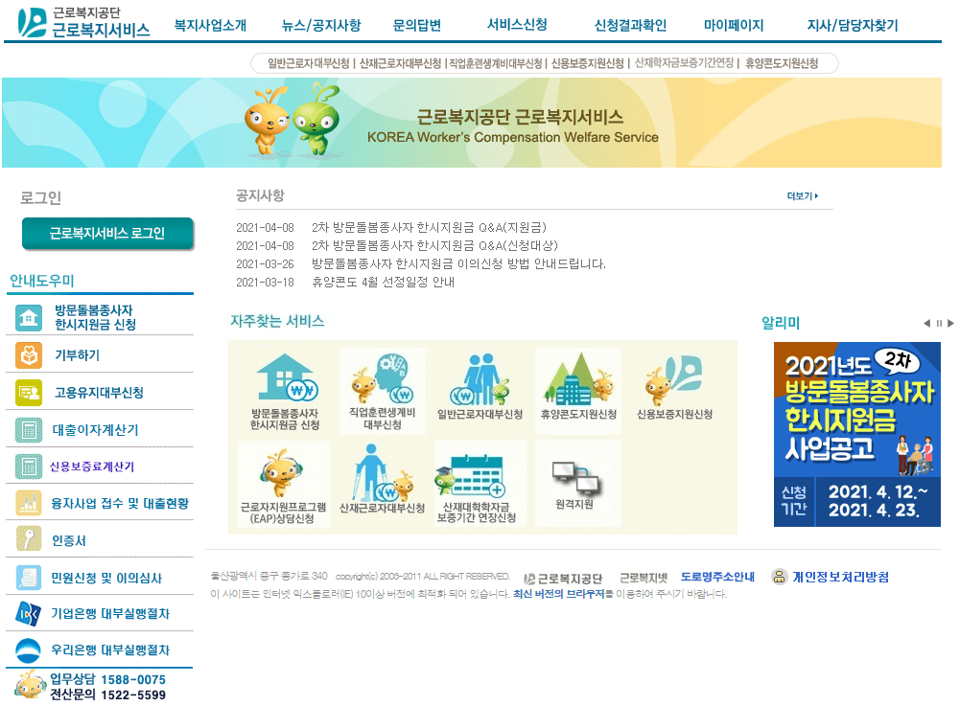This screenshot has width=960, height=706.
Task: Open 일반근로자대부신청 service icon
Action: tap(480, 389)
